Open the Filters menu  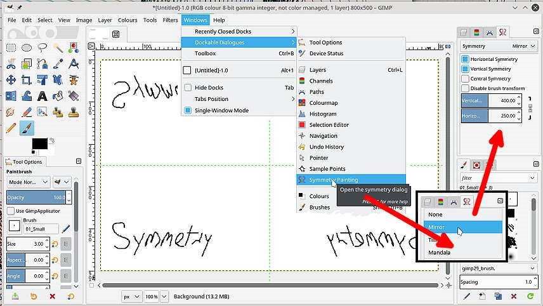170,20
